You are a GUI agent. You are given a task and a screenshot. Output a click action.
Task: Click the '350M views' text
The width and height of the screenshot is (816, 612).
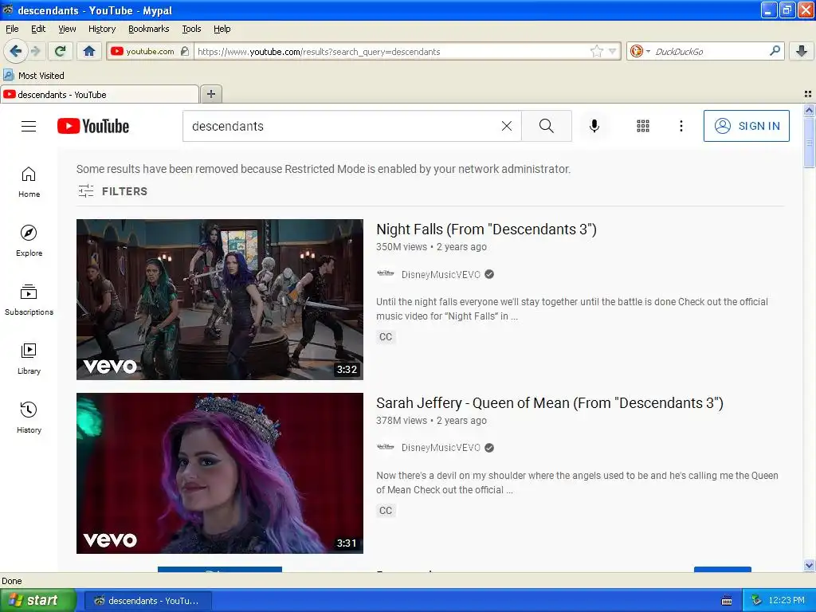point(402,247)
